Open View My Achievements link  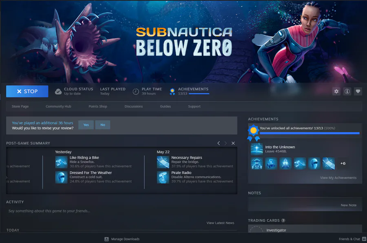coord(338,178)
